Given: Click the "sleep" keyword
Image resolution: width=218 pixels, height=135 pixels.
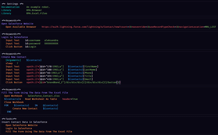Looking at the screenshot, I should [9, 63].
